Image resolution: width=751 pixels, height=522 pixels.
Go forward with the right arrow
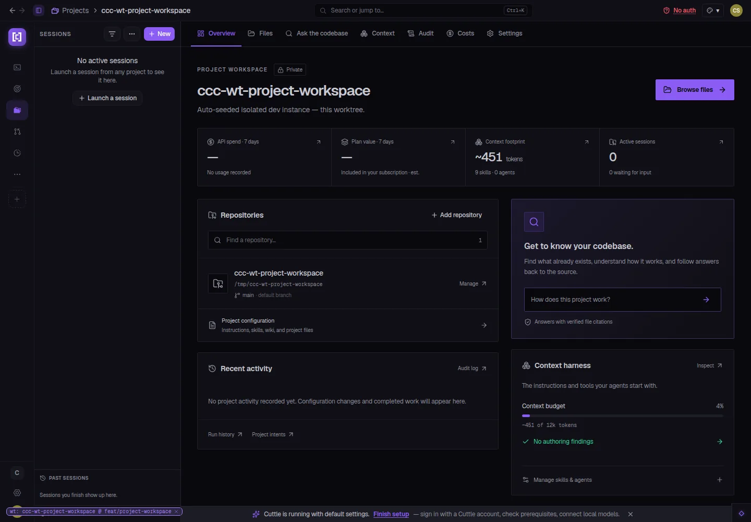[22, 10]
